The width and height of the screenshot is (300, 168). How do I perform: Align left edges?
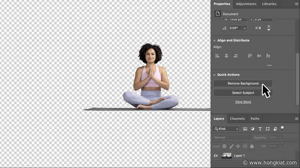coord(217,56)
